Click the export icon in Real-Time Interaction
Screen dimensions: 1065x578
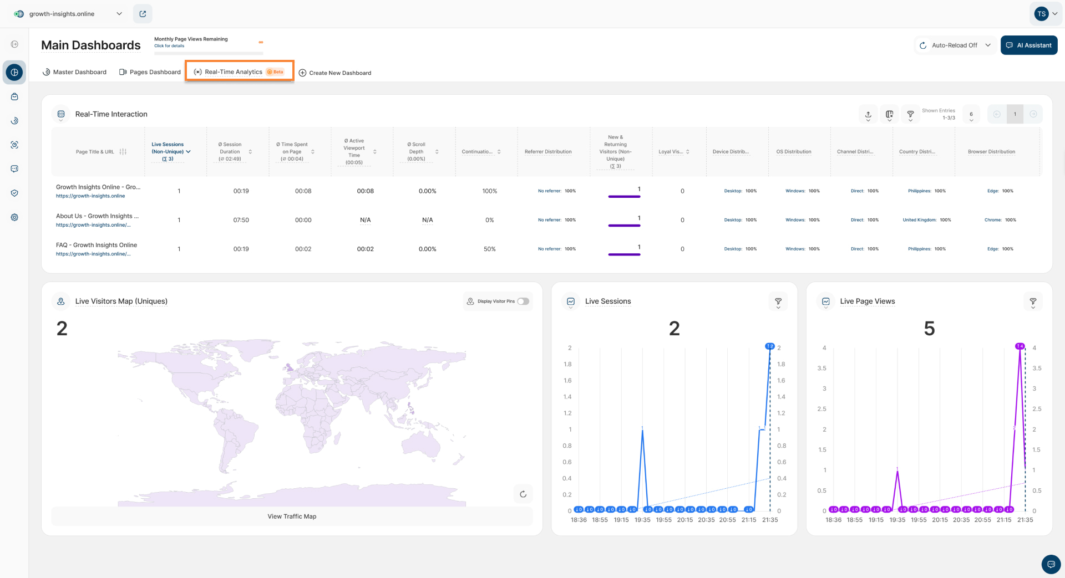pos(868,114)
